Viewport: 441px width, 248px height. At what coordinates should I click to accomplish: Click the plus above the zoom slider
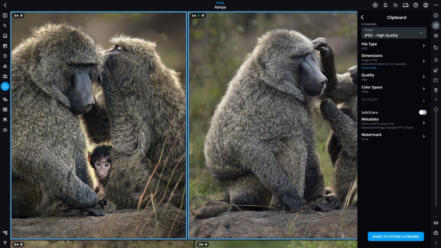click(x=436, y=100)
